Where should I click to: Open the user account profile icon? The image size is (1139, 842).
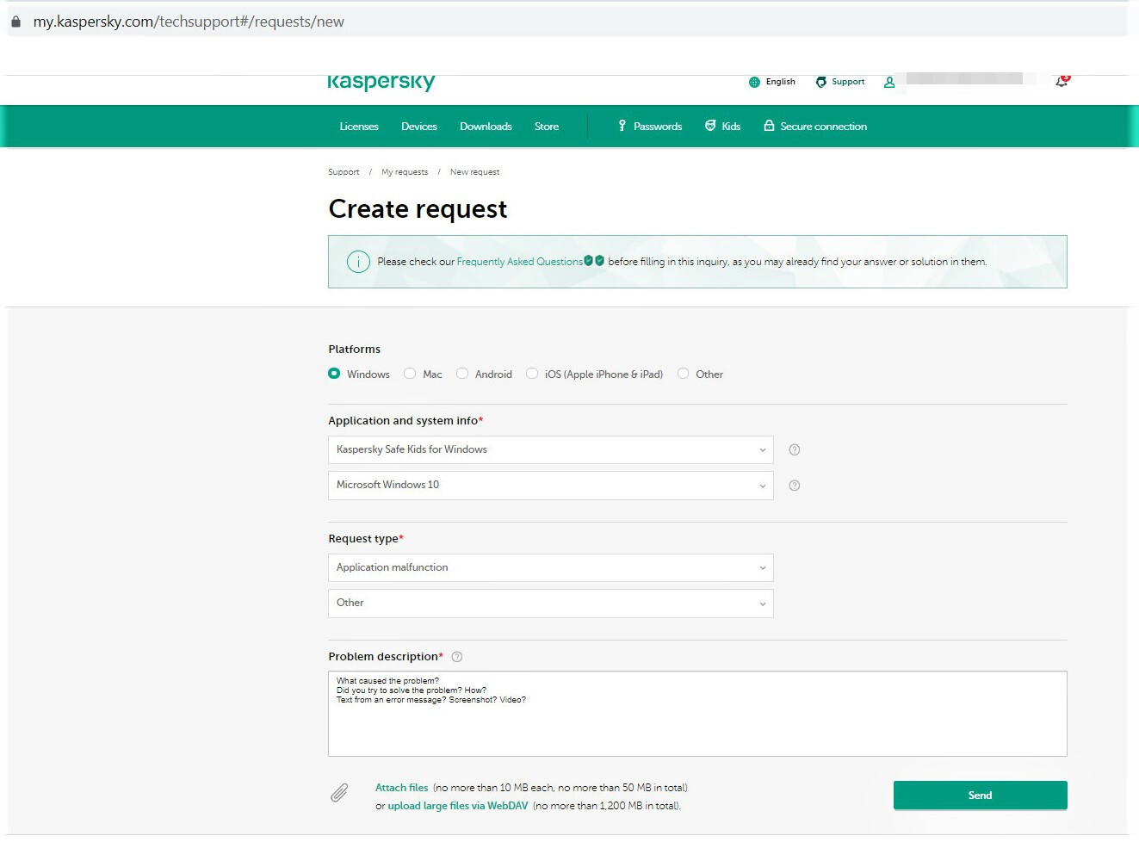pos(889,83)
